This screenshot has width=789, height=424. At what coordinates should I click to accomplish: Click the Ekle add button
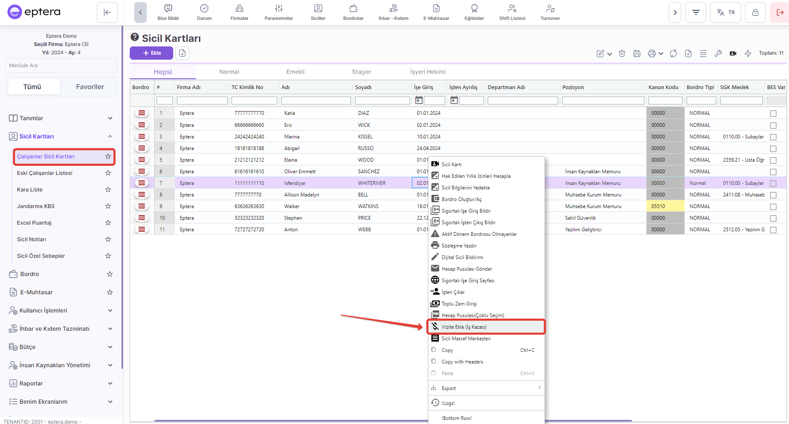pos(151,53)
